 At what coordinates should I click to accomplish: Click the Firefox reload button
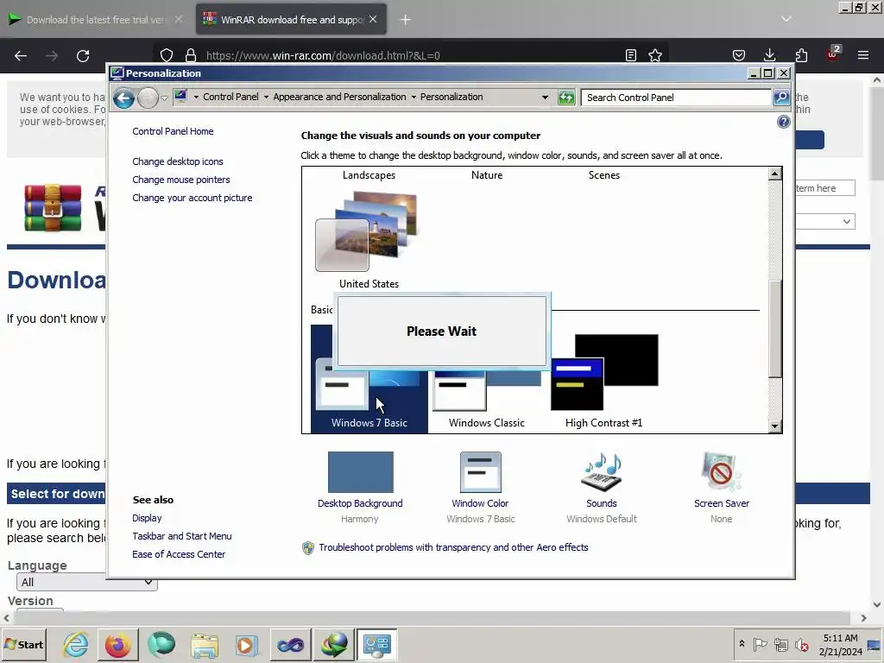point(83,55)
